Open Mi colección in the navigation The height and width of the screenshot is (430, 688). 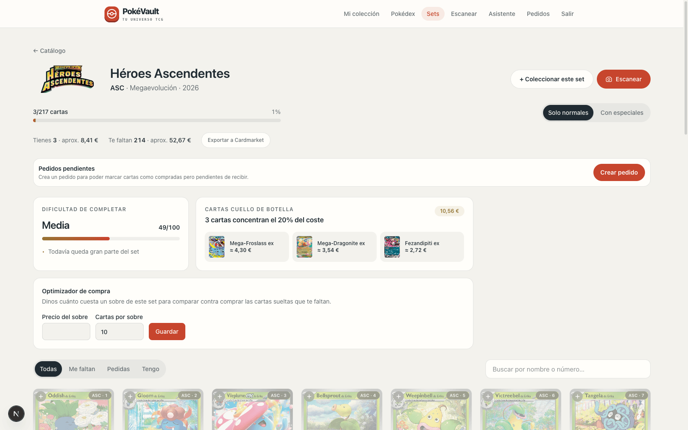(x=362, y=14)
